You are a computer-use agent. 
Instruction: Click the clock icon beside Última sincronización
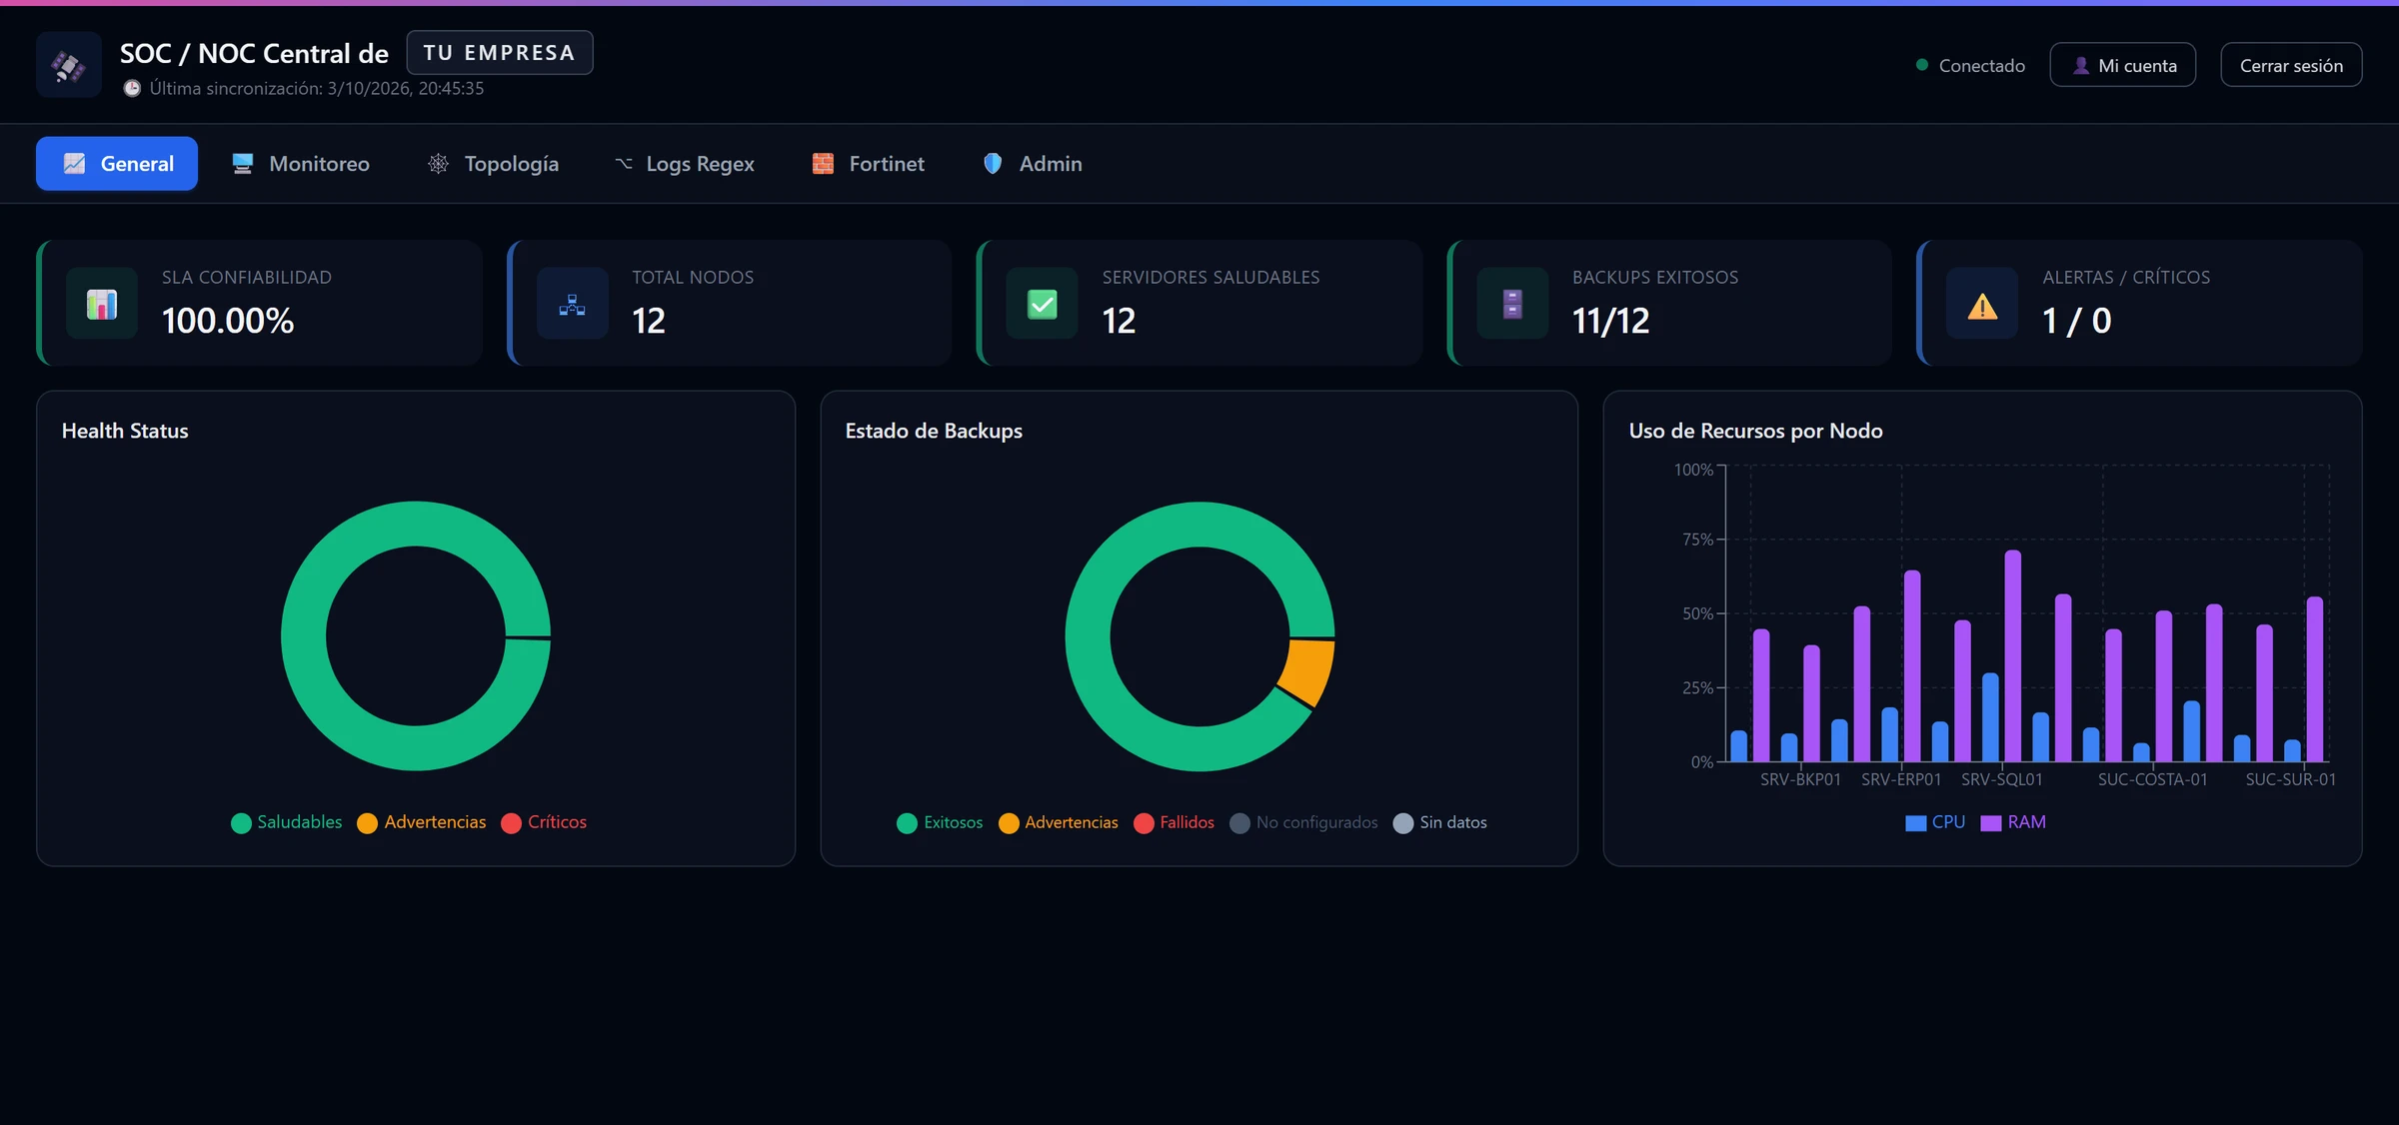pos(132,89)
